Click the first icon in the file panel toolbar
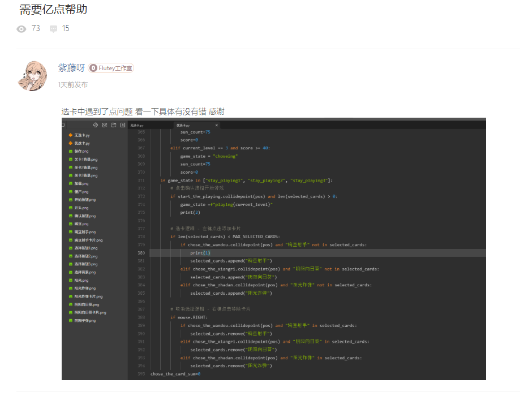 pos(96,125)
